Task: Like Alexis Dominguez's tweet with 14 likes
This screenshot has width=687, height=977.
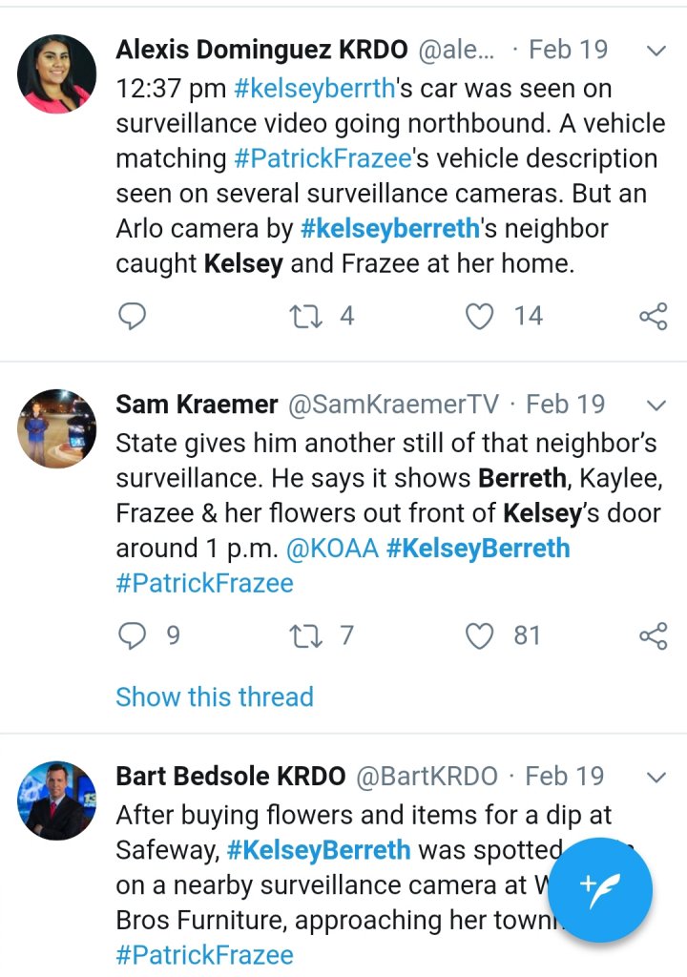Action: [x=480, y=316]
